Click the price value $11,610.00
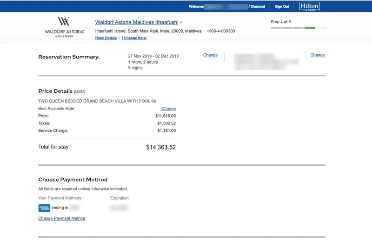 (x=166, y=116)
